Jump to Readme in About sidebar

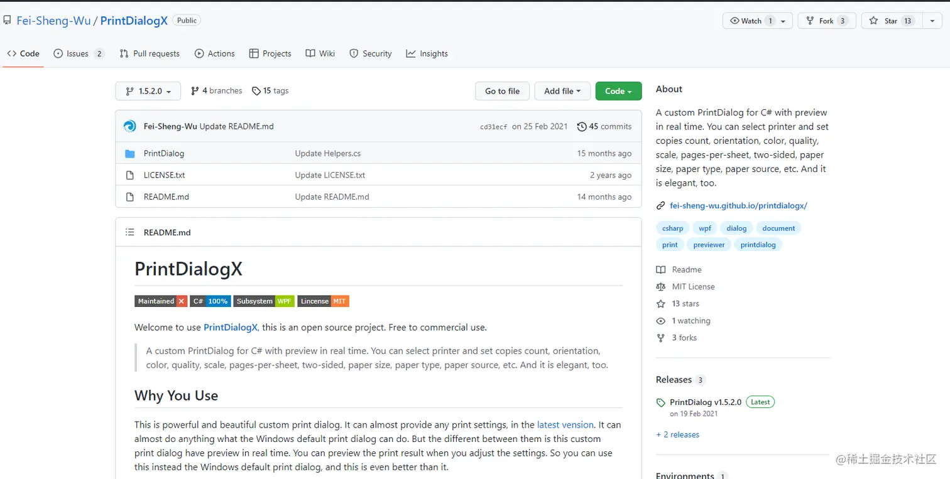(x=679, y=269)
